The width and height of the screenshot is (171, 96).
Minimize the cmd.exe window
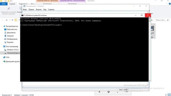(x=136, y=15)
